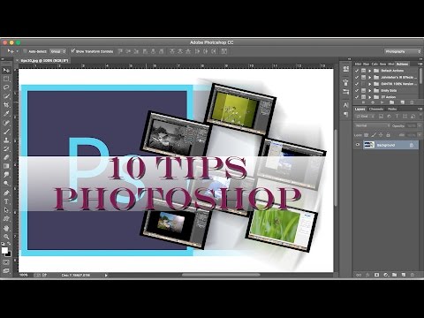Click Play selection in Actions panel

(382, 102)
